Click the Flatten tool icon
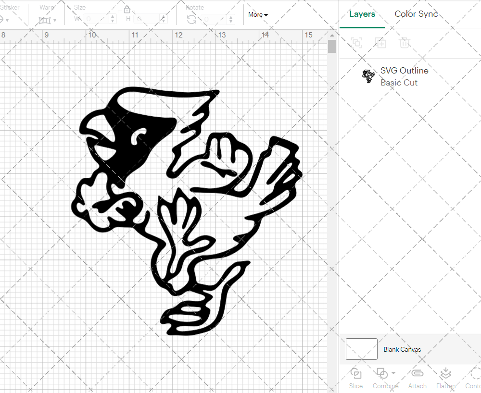Viewport: 481px width, 393px height. tap(446, 374)
